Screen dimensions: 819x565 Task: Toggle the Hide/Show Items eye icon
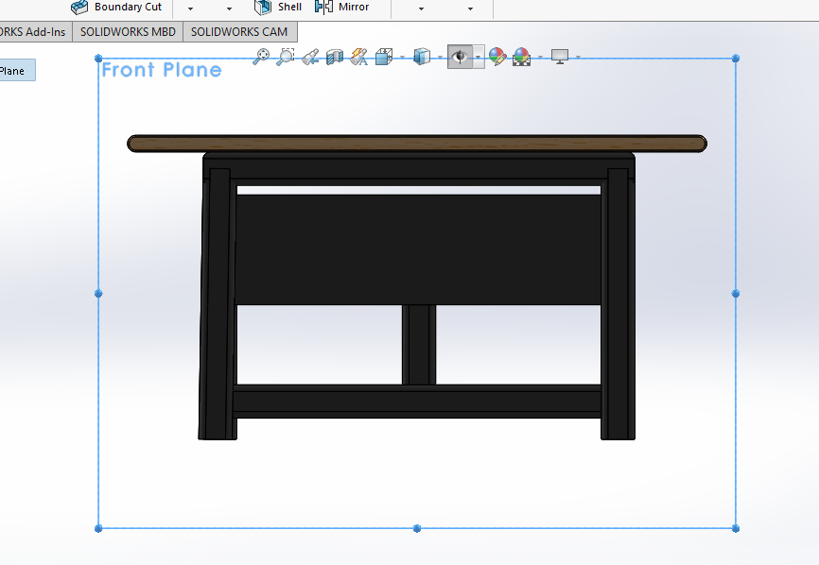tap(461, 57)
